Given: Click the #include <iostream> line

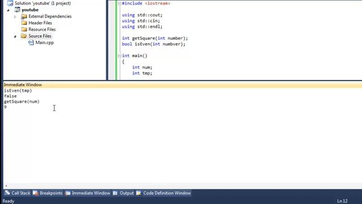Looking at the screenshot, I should (146, 3).
